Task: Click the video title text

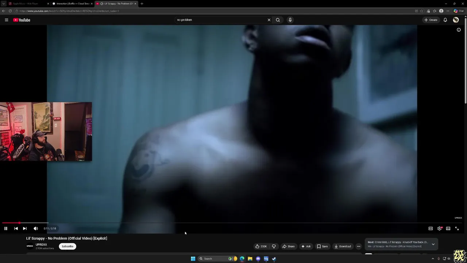Action: [67, 238]
